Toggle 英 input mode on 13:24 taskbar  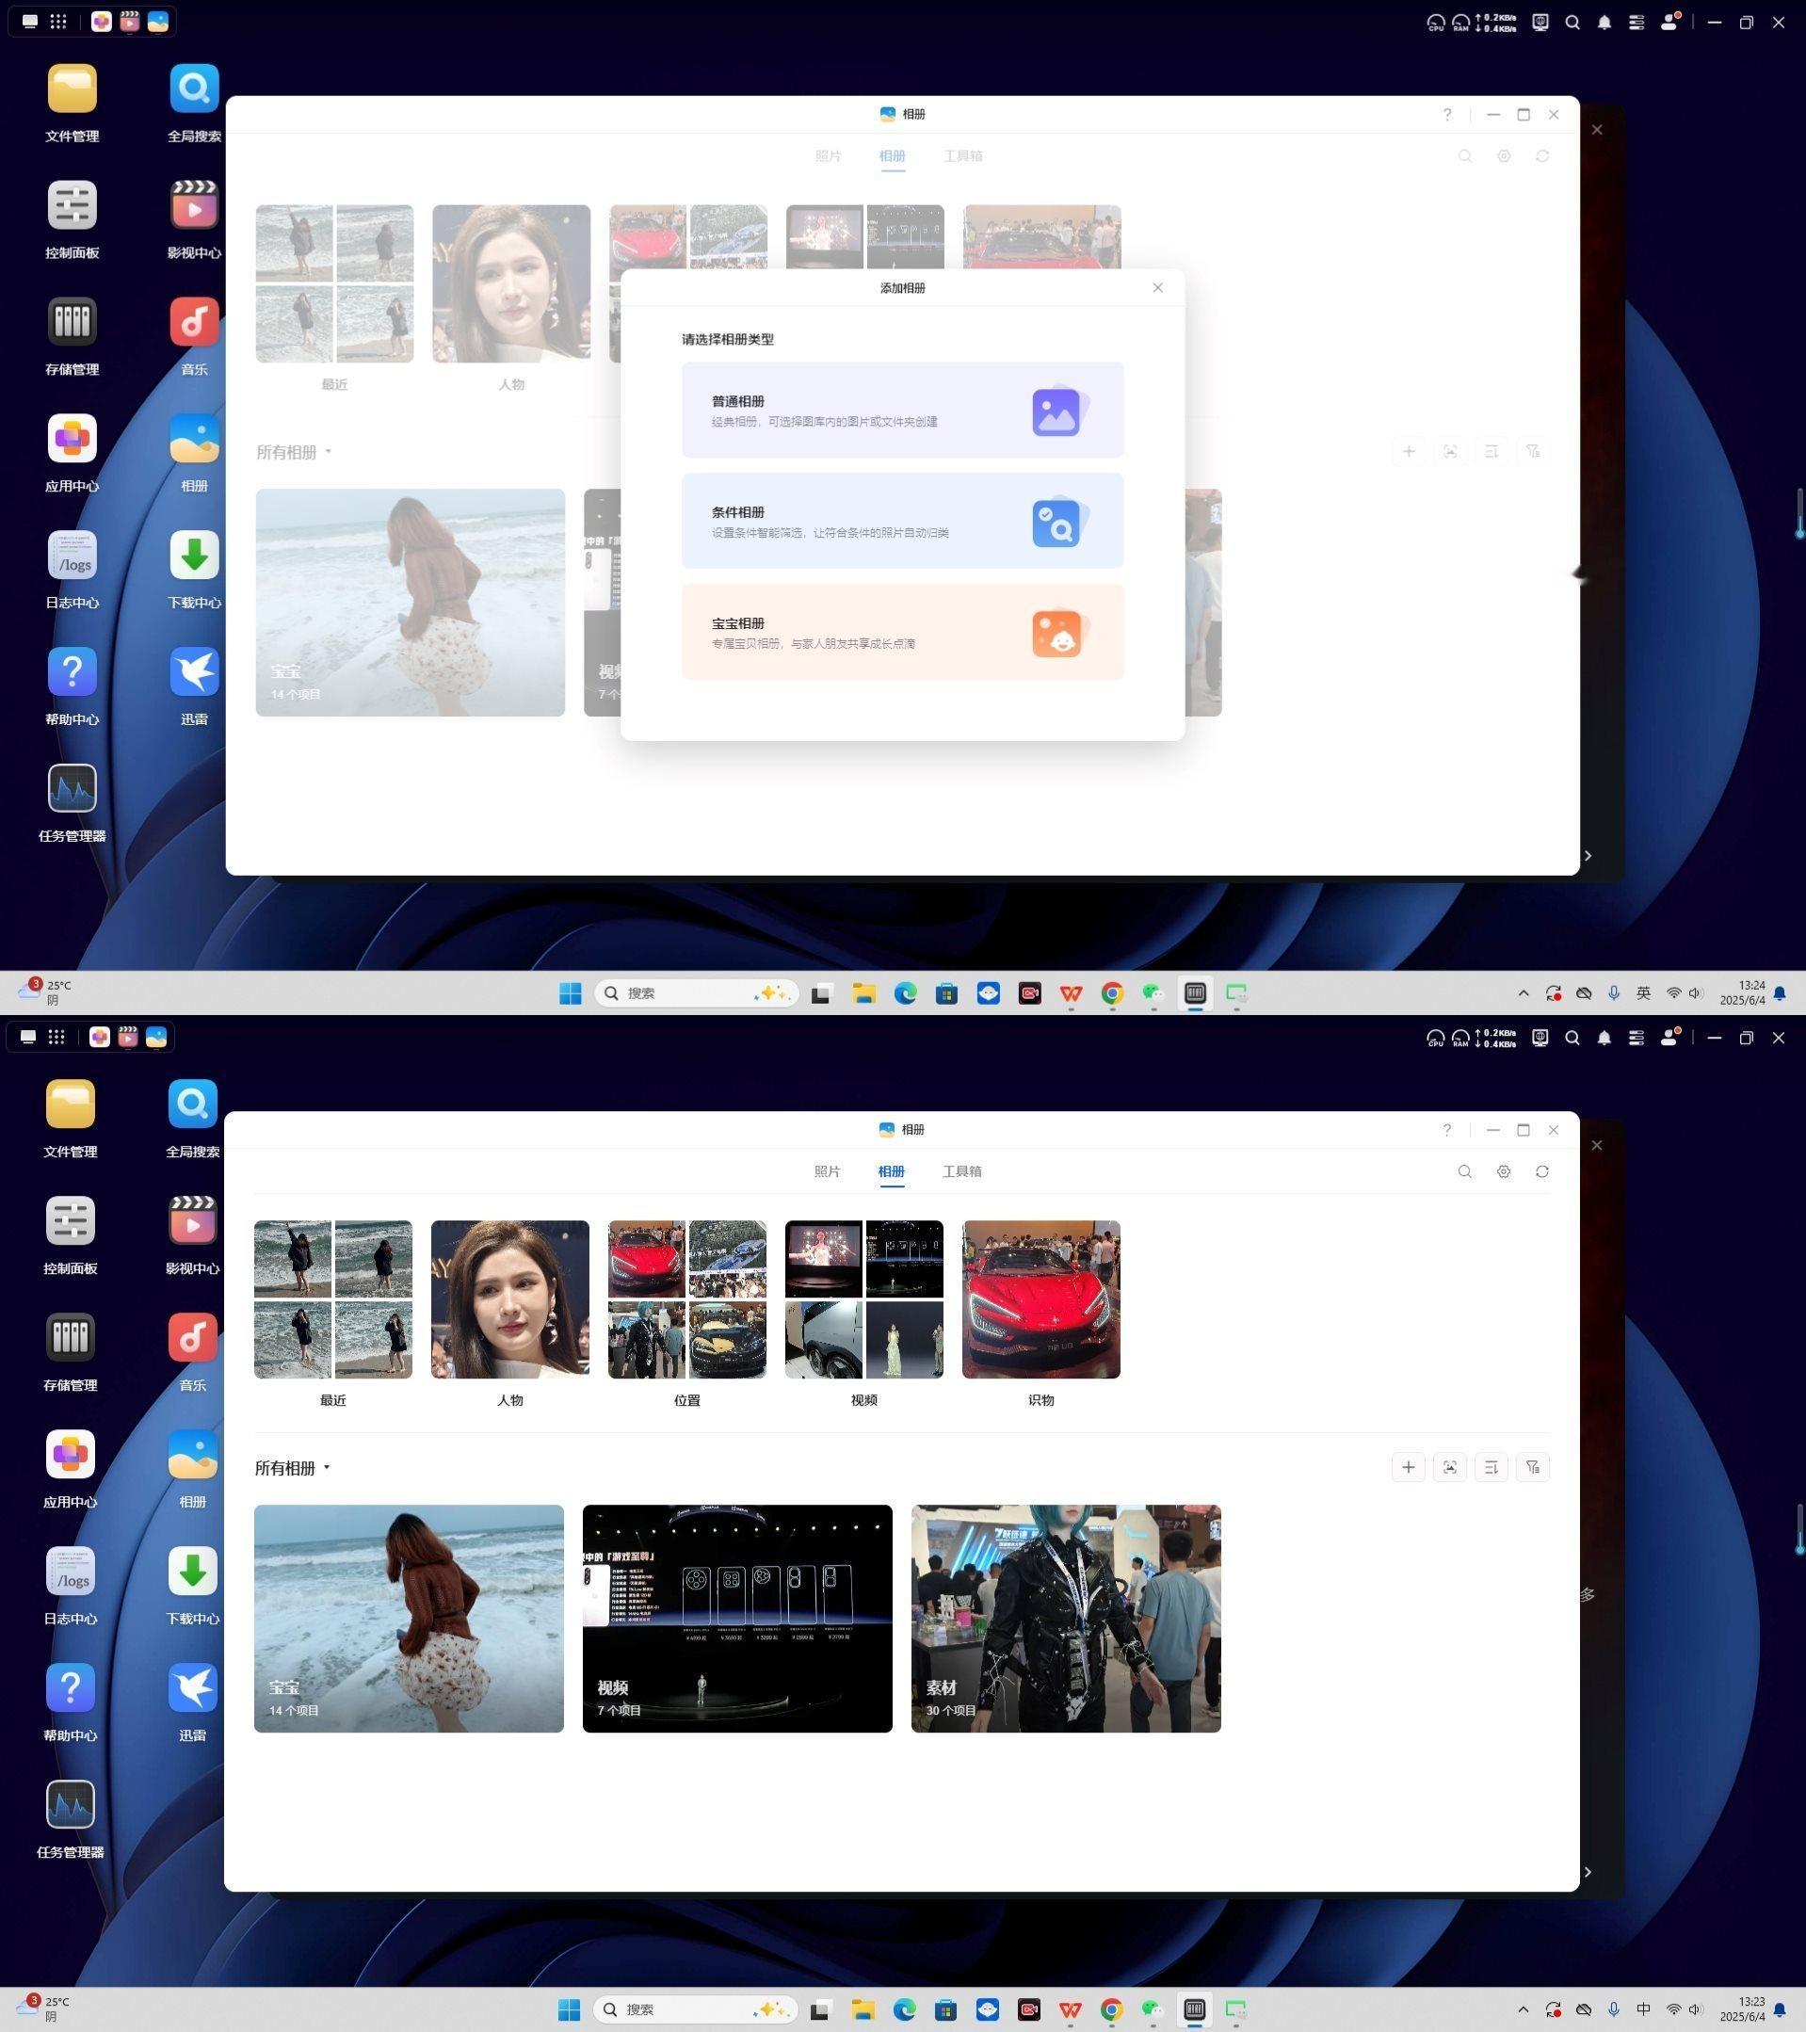tap(1644, 993)
